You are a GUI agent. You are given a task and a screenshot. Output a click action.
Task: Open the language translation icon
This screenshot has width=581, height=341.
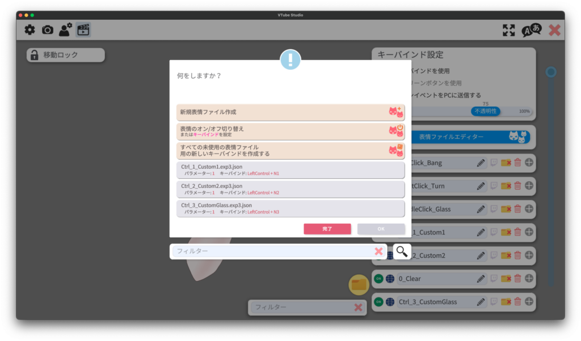[531, 31]
